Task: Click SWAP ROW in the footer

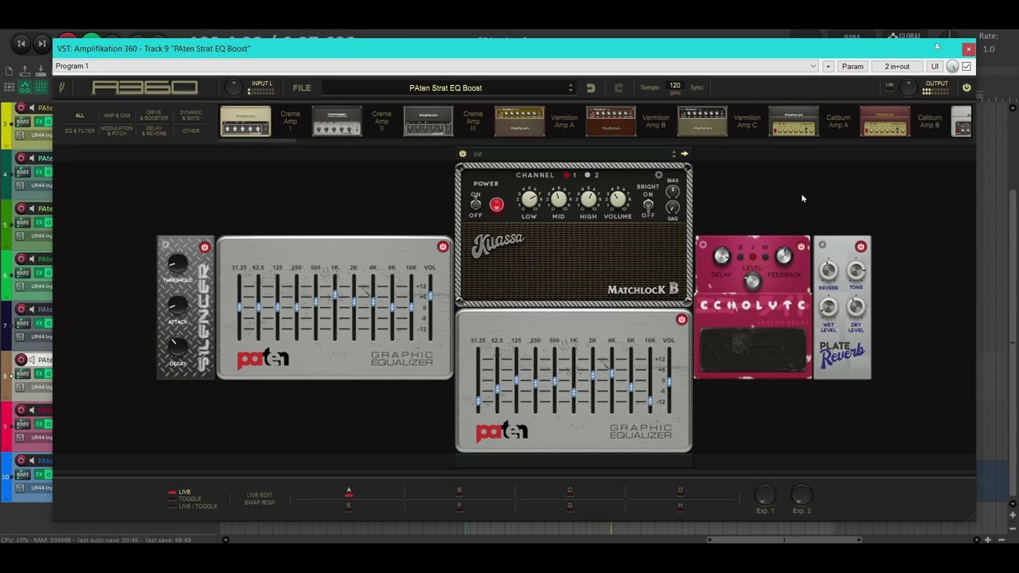Action: coord(260,503)
